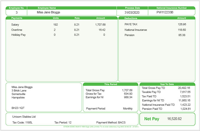Select company name Unicorn Stables Ltd
The height and width of the screenshot is (131, 200).
[24, 116]
